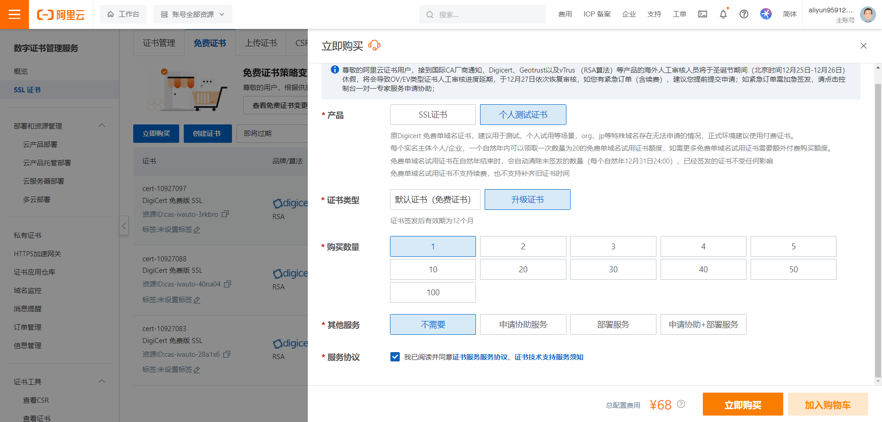Open ICP 备案 in top menu
This screenshot has height=422, width=882.
597,14
